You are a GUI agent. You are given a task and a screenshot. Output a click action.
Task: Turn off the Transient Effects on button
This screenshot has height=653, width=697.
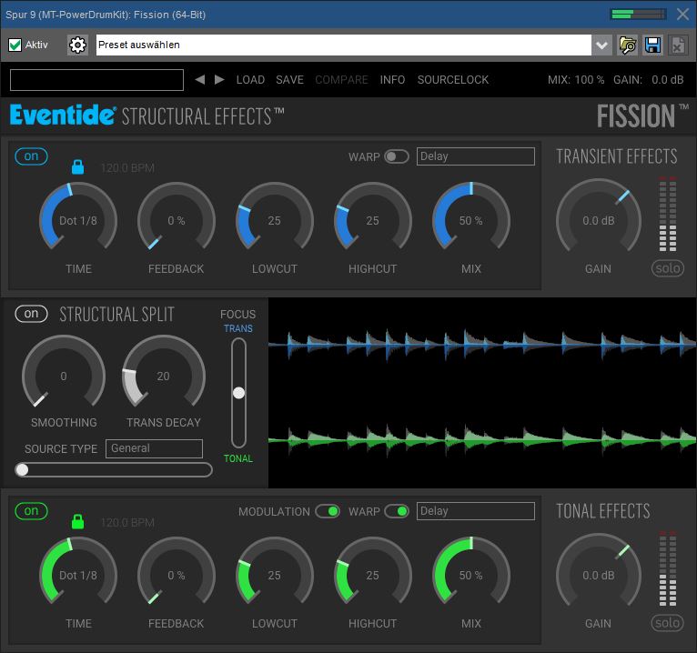(31, 156)
